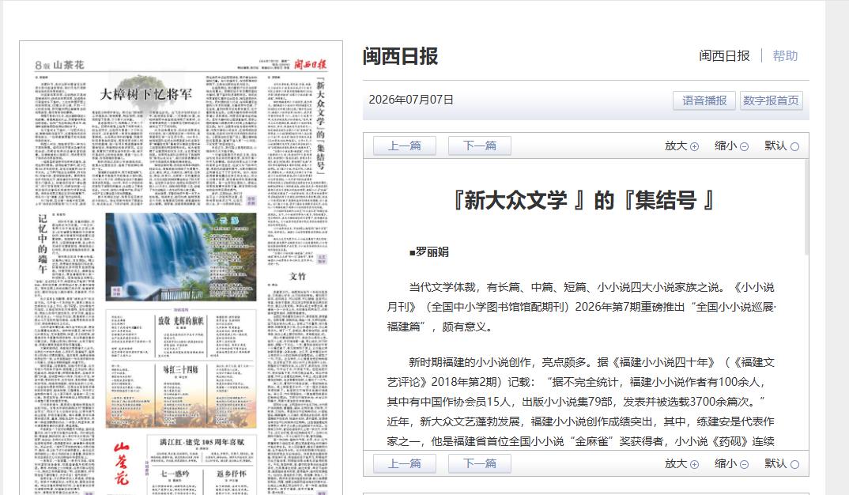Image resolution: width=849 pixels, height=495 pixels.
Task: Click the 8版 山茶花 page header
Action: click(59, 65)
